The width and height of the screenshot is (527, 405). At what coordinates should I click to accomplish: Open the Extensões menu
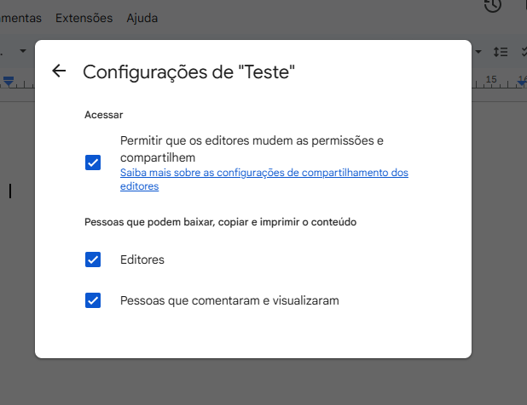point(83,17)
